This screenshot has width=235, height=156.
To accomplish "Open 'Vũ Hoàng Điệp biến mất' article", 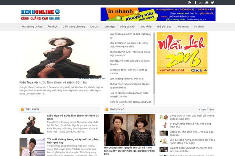I will pyautogui.click(x=128, y=71).
